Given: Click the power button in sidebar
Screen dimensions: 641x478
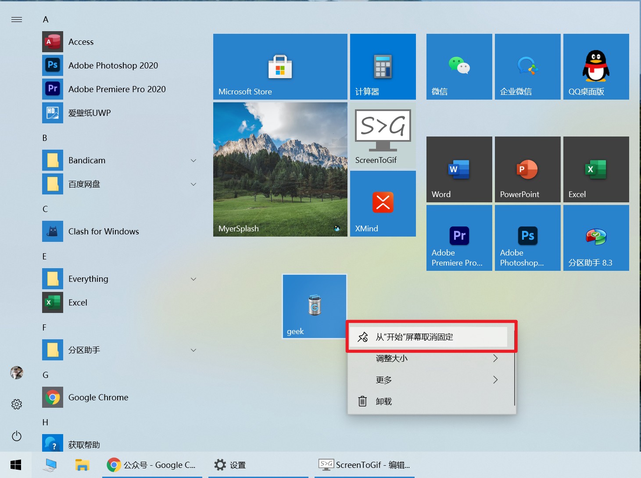Looking at the screenshot, I should [x=17, y=436].
